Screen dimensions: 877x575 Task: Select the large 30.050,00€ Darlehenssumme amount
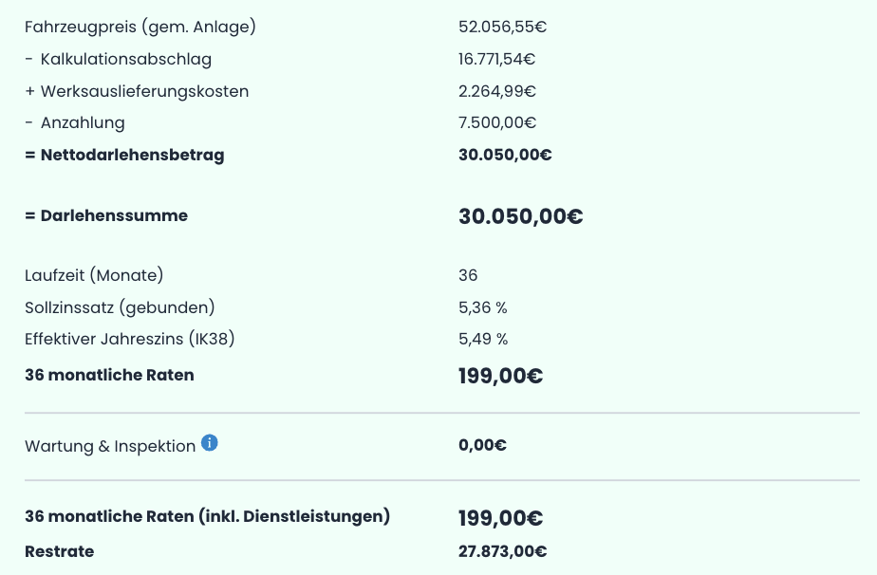tap(520, 216)
